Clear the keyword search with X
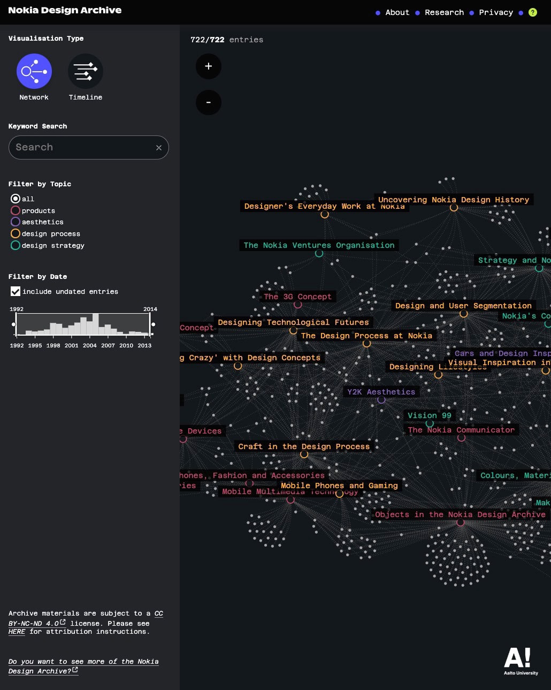 [x=159, y=148]
